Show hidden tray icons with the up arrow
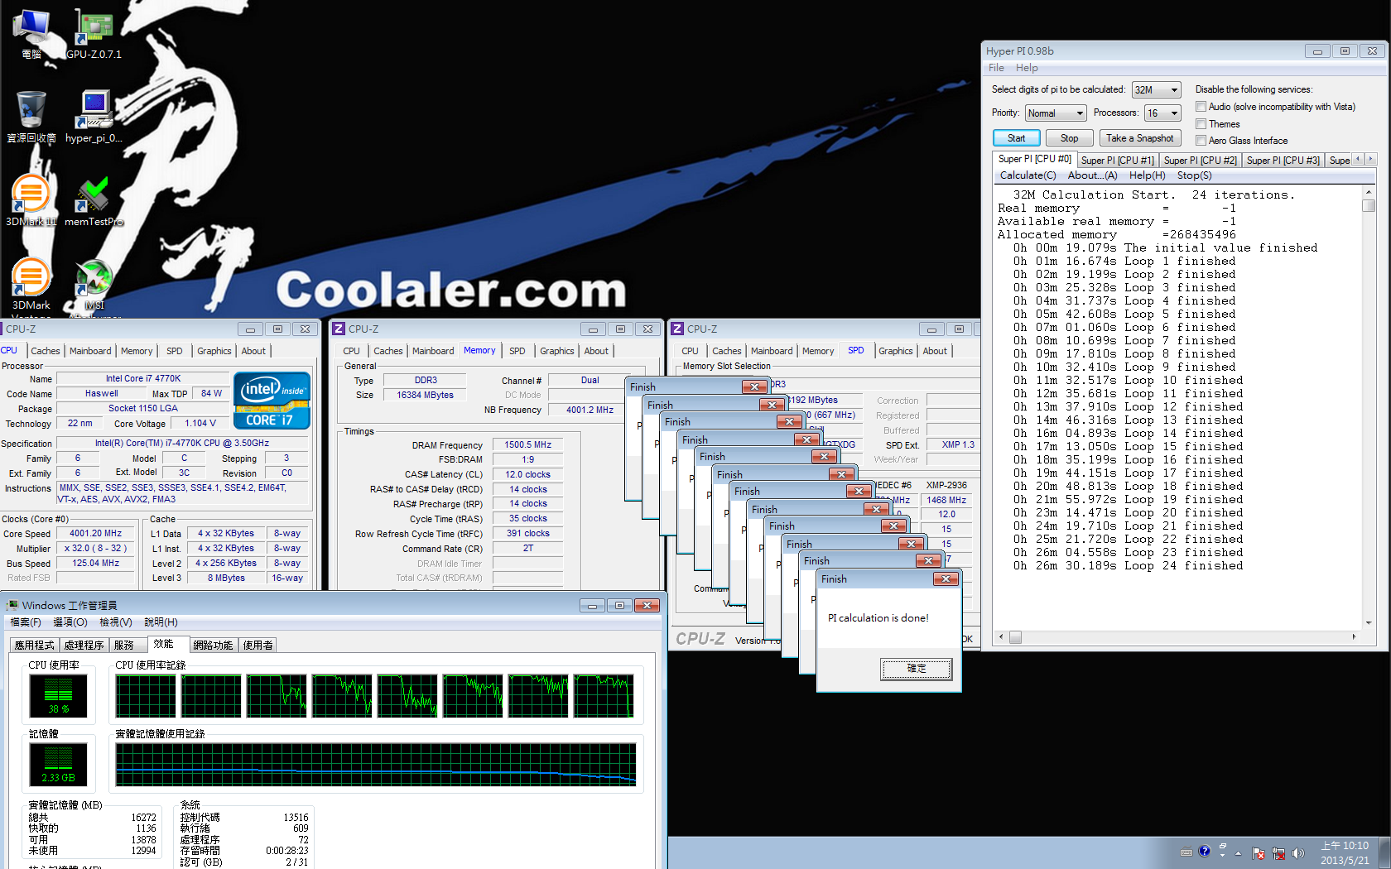Viewport: 1391px width, 869px height. (x=1239, y=853)
